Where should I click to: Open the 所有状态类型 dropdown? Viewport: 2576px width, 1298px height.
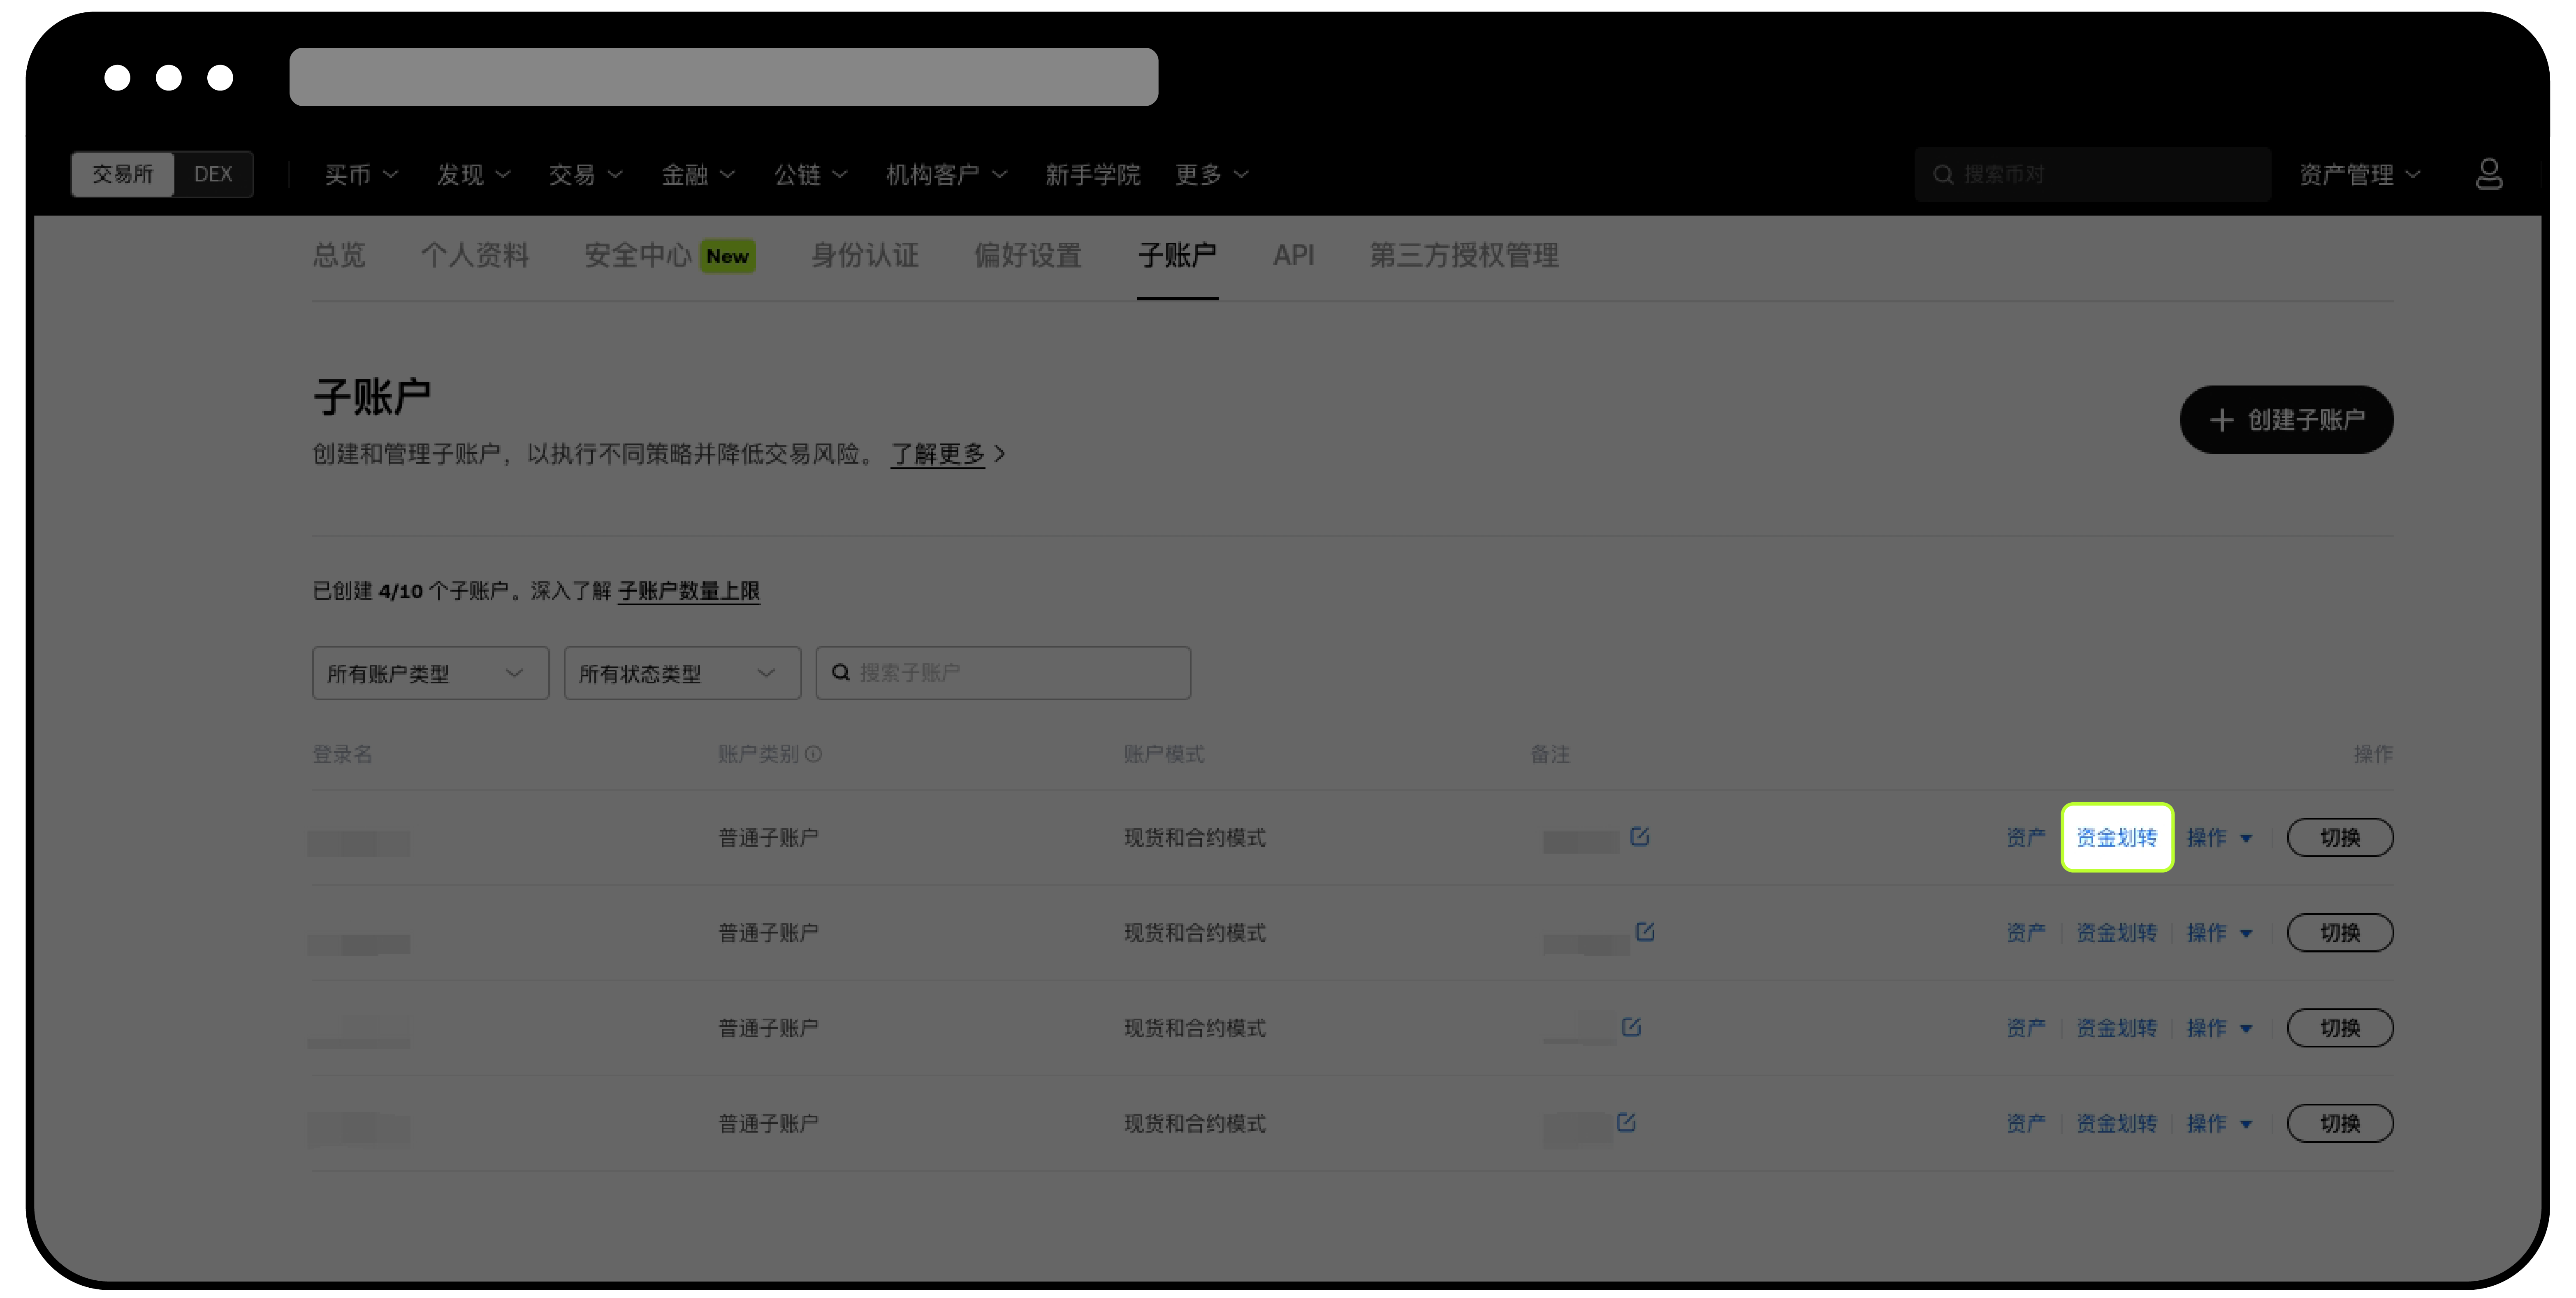(x=682, y=673)
